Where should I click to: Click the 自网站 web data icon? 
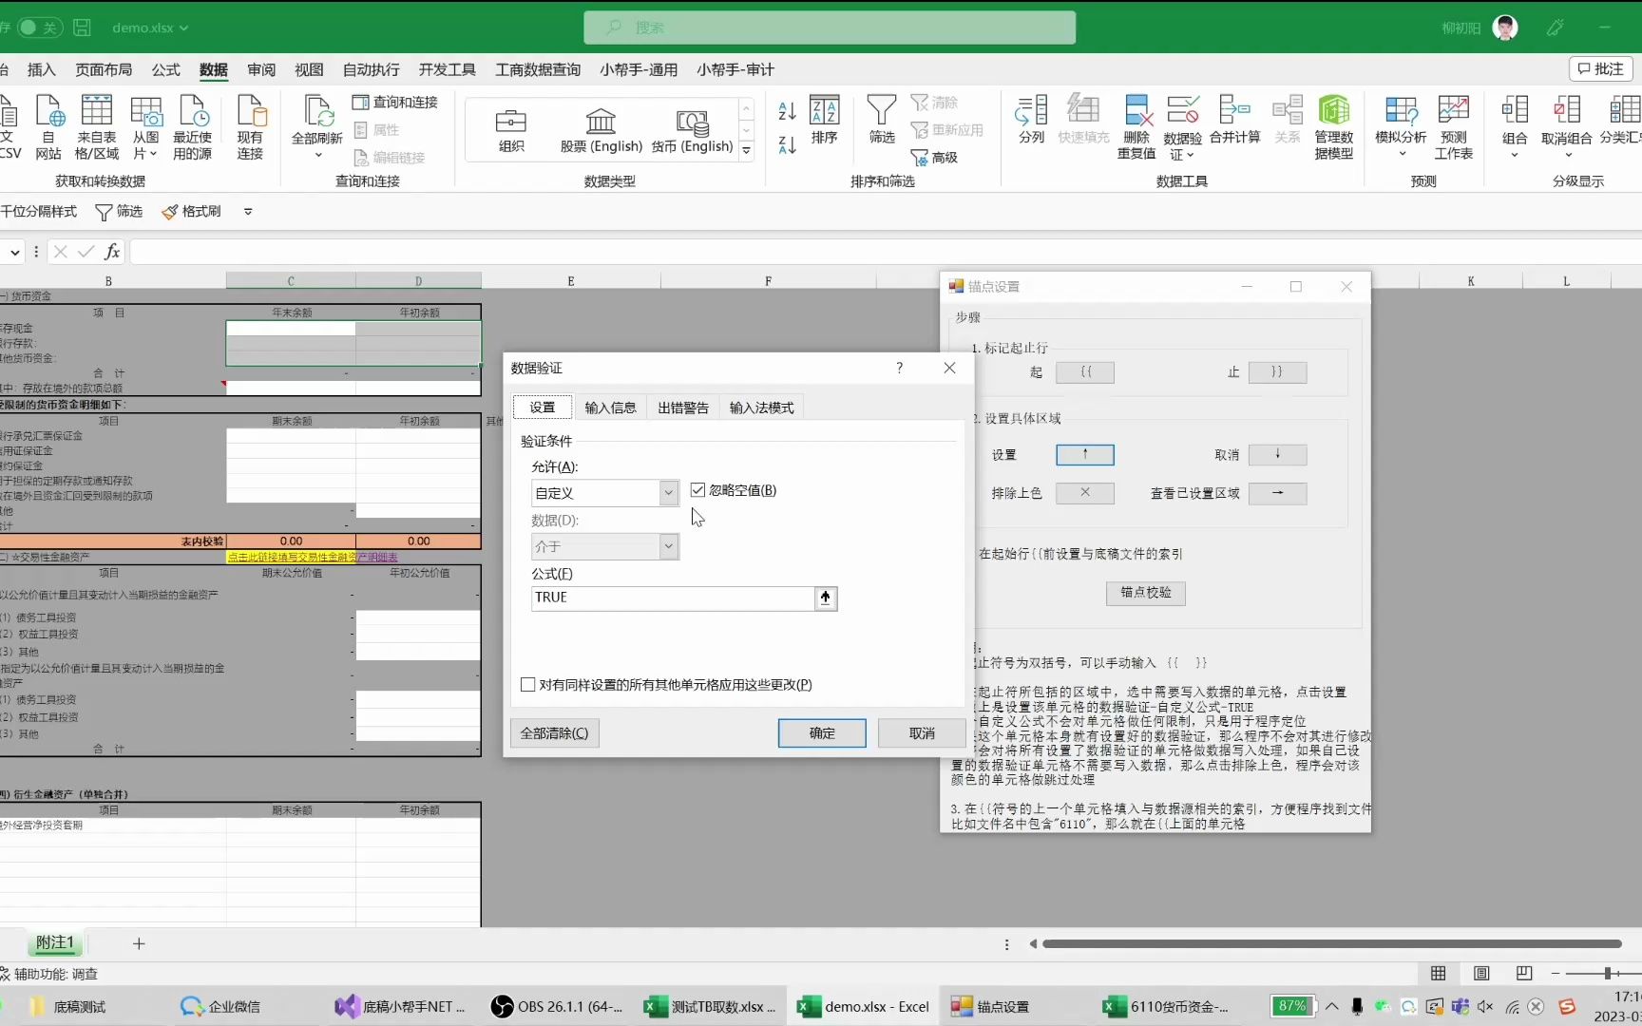[48, 127]
